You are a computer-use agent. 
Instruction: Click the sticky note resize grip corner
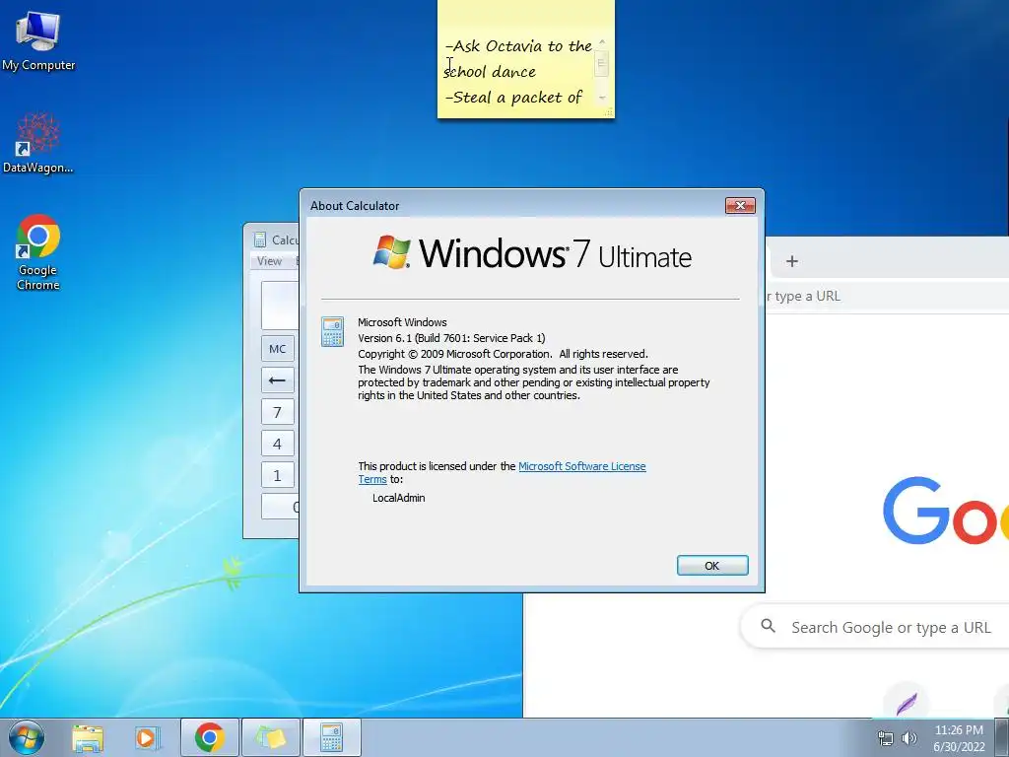(608, 112)
